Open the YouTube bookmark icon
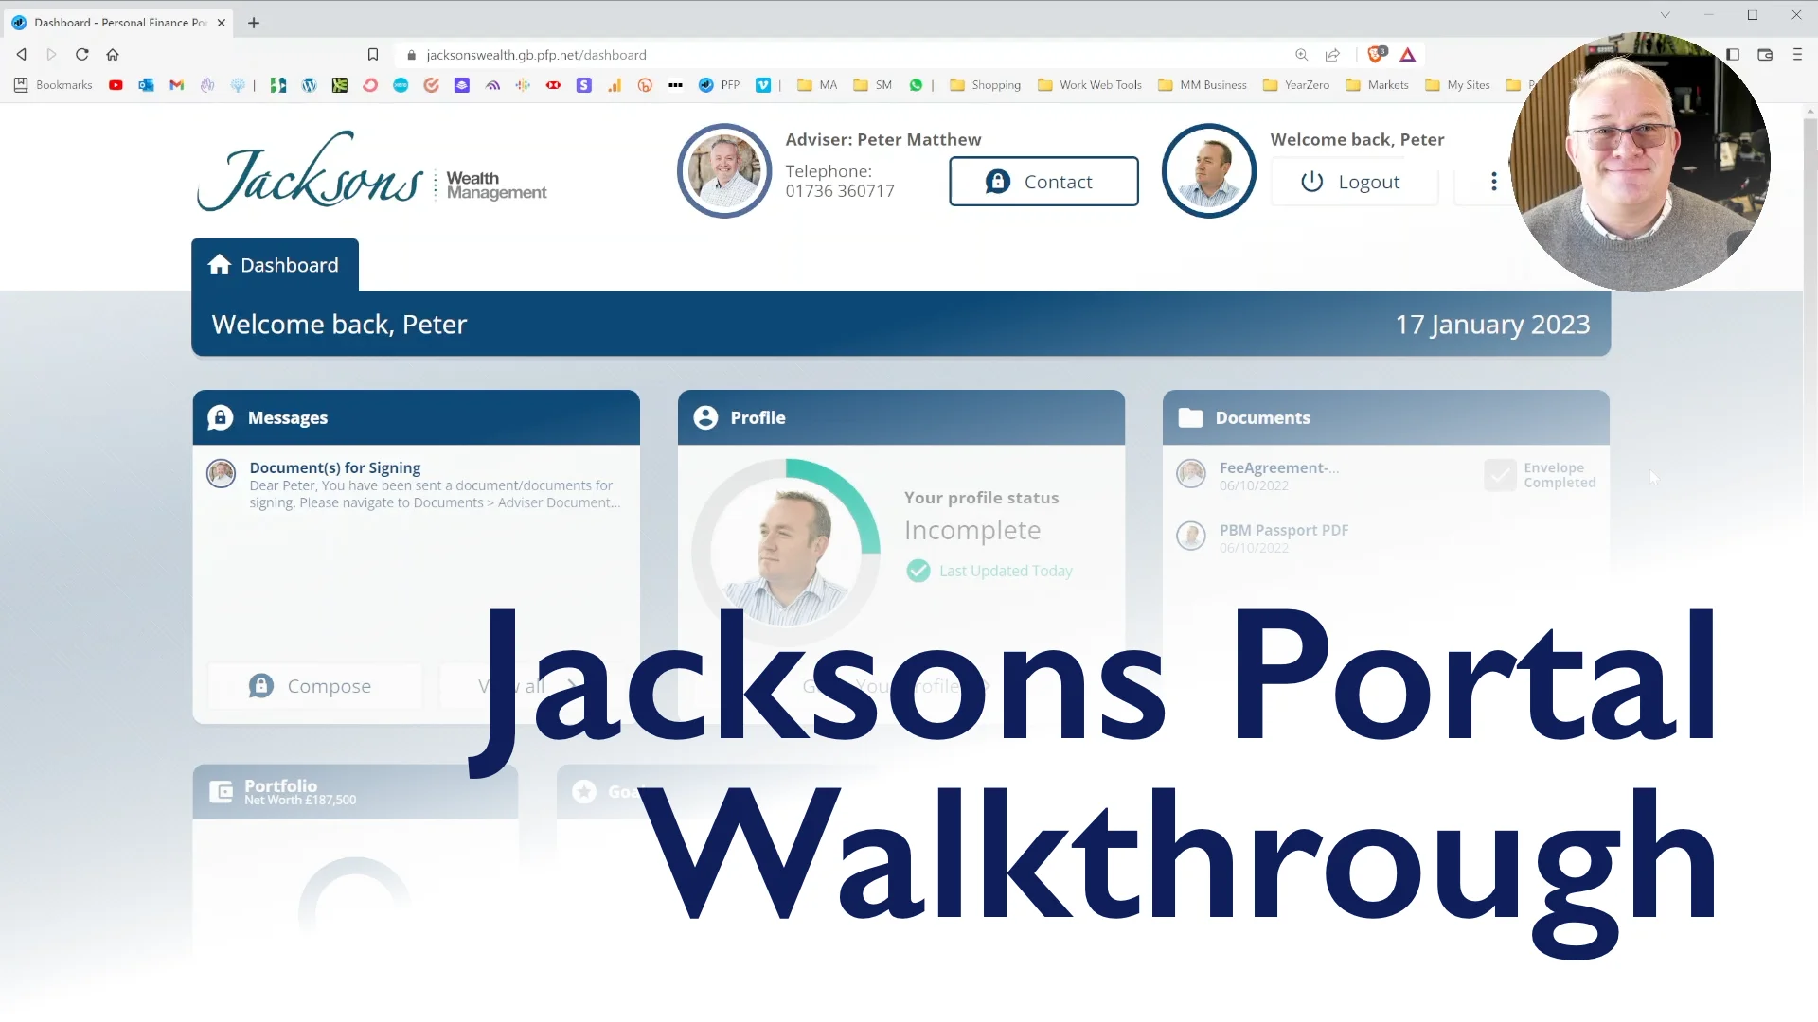The height and width of the screenshot is (1022, 1818). pos(116,85)
